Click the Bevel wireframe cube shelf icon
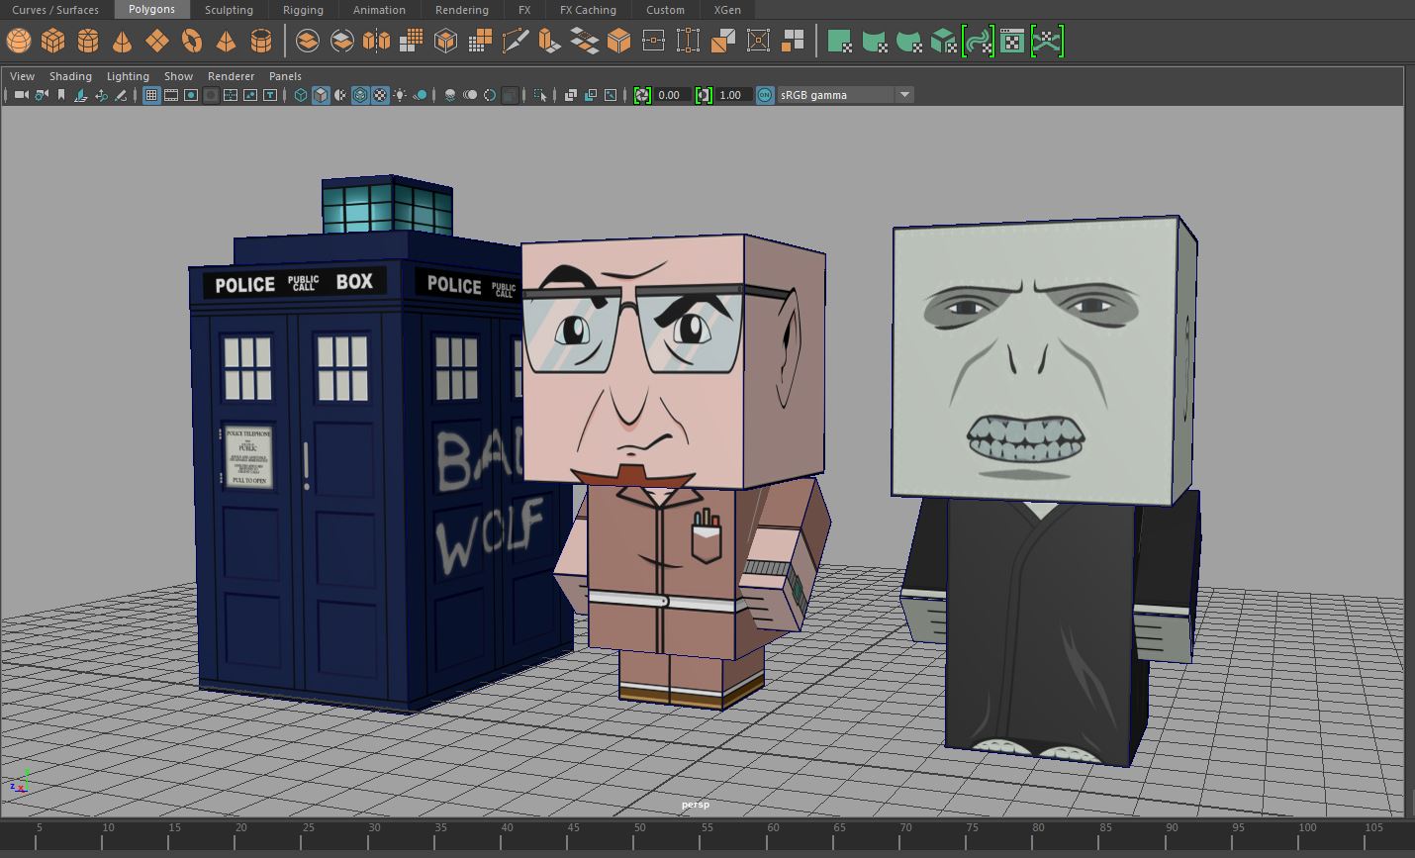Image resolution: width=1415 pixels, height=858 pixels. click(x=446, y=41)
